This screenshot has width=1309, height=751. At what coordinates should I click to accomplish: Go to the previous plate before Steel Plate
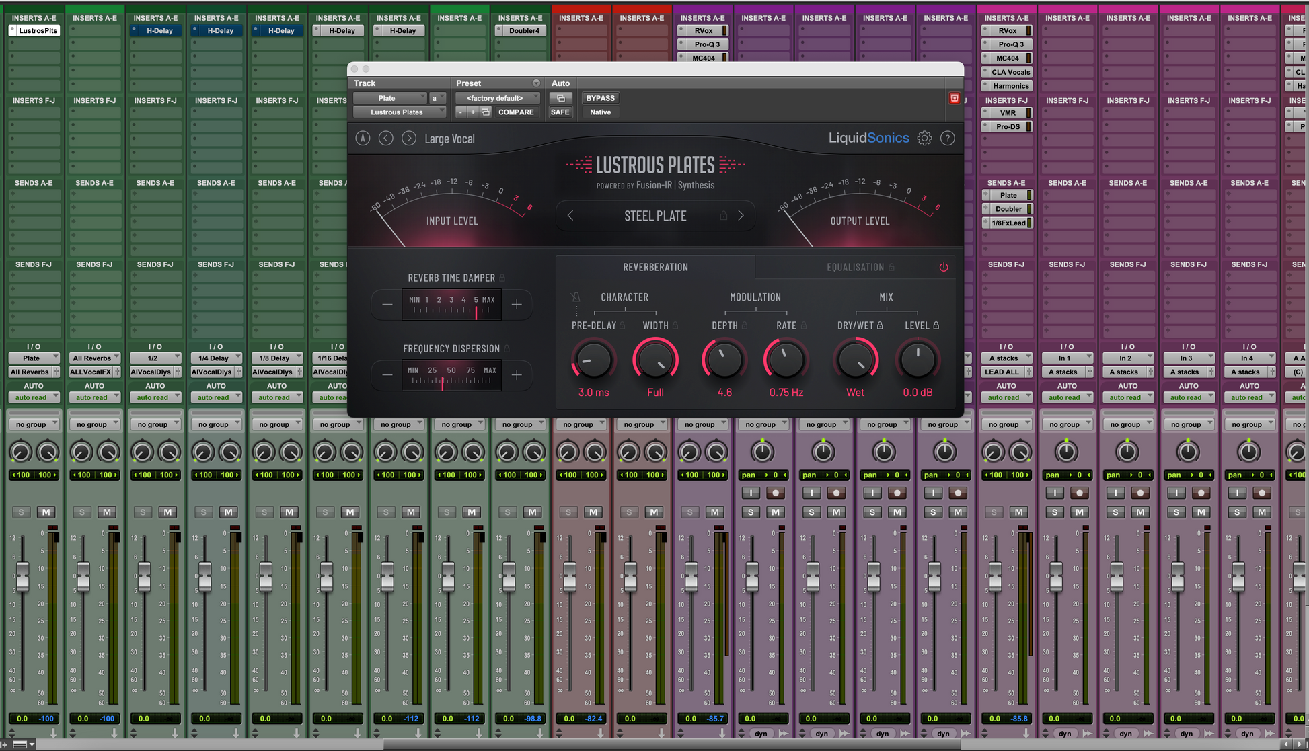tap(570, 216)
